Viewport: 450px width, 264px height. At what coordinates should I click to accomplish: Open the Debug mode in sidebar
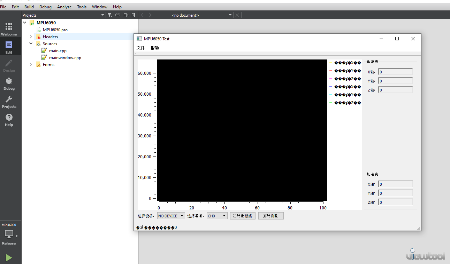pos(9,83)
